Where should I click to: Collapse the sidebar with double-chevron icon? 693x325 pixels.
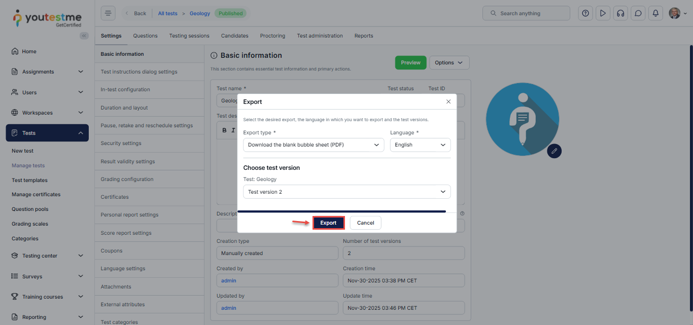(x=84, y=35)
